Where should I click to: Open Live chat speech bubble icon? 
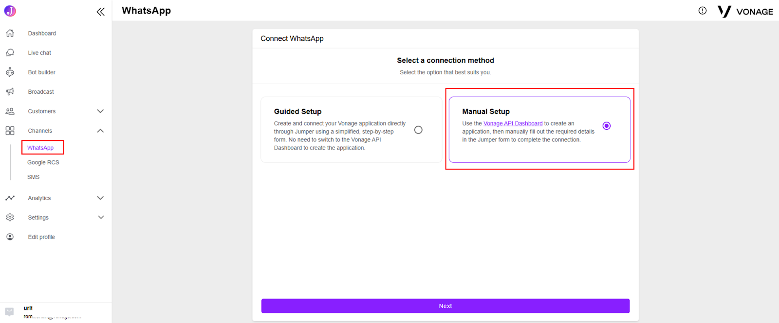pyautogui.click(x=10, y=52)
